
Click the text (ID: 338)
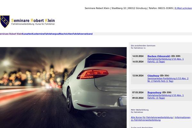[166, 92]
